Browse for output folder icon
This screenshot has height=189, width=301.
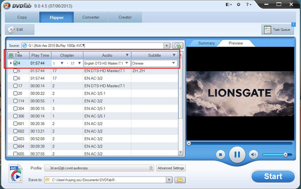pos(180,180)
